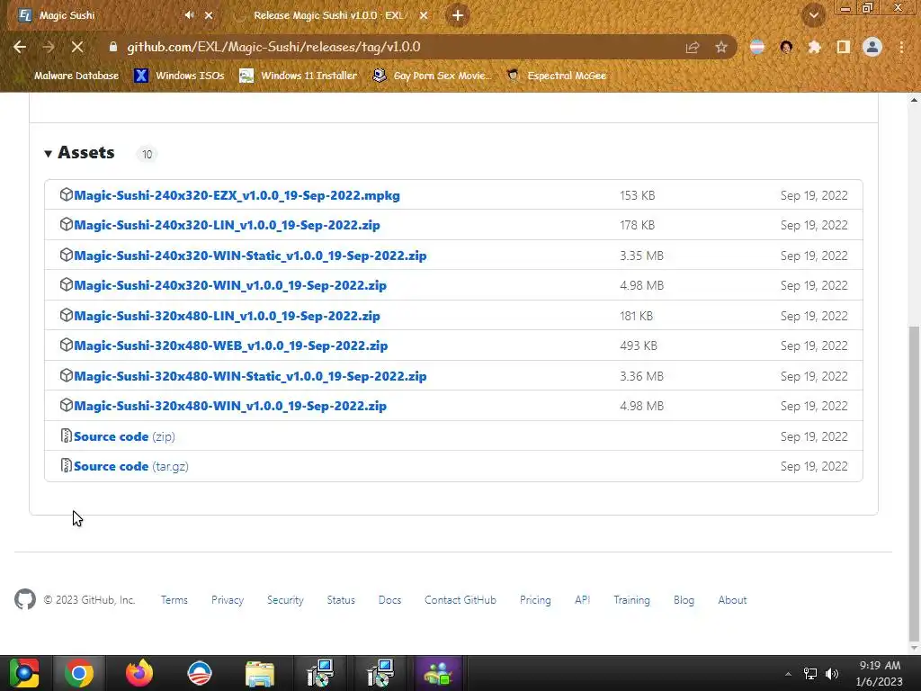
Task: Click file-zip icon beside Source code (zip)
Action: (67, 435)
